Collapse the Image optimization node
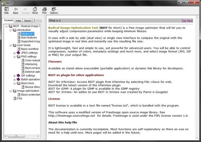Screen dimensions: 201x142 (x=11, y=91)
